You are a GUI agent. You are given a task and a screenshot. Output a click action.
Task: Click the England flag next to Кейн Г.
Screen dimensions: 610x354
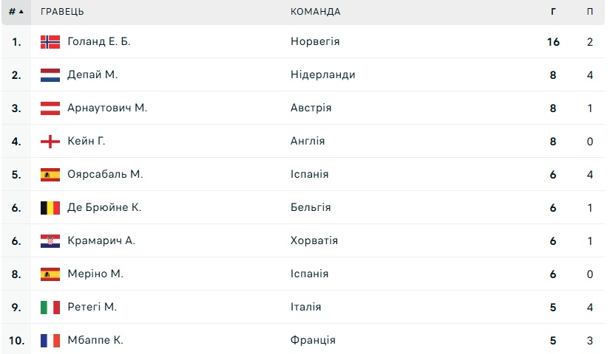coord(50,142)
